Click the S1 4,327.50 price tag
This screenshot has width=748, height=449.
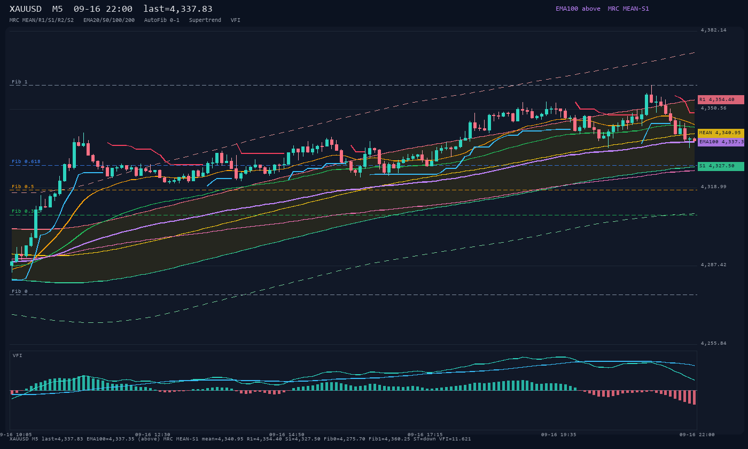point(721,166)
